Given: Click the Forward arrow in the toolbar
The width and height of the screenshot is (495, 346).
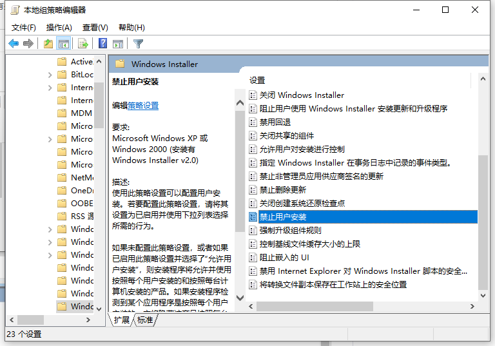Looking at the screenshot, I should click(x=28, y=44).
